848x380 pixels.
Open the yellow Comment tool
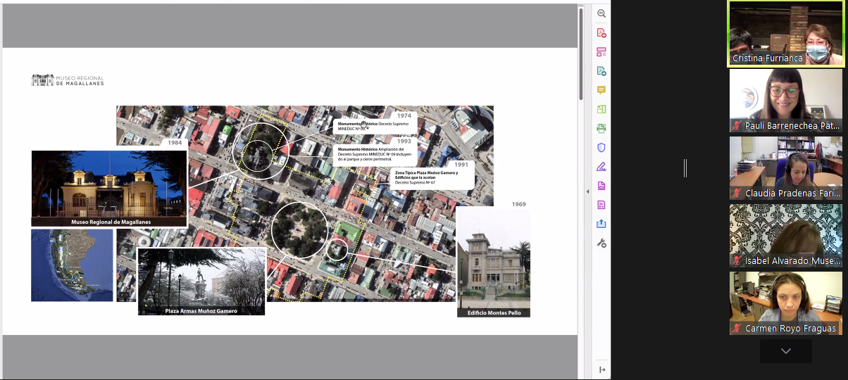coord(601,90)
